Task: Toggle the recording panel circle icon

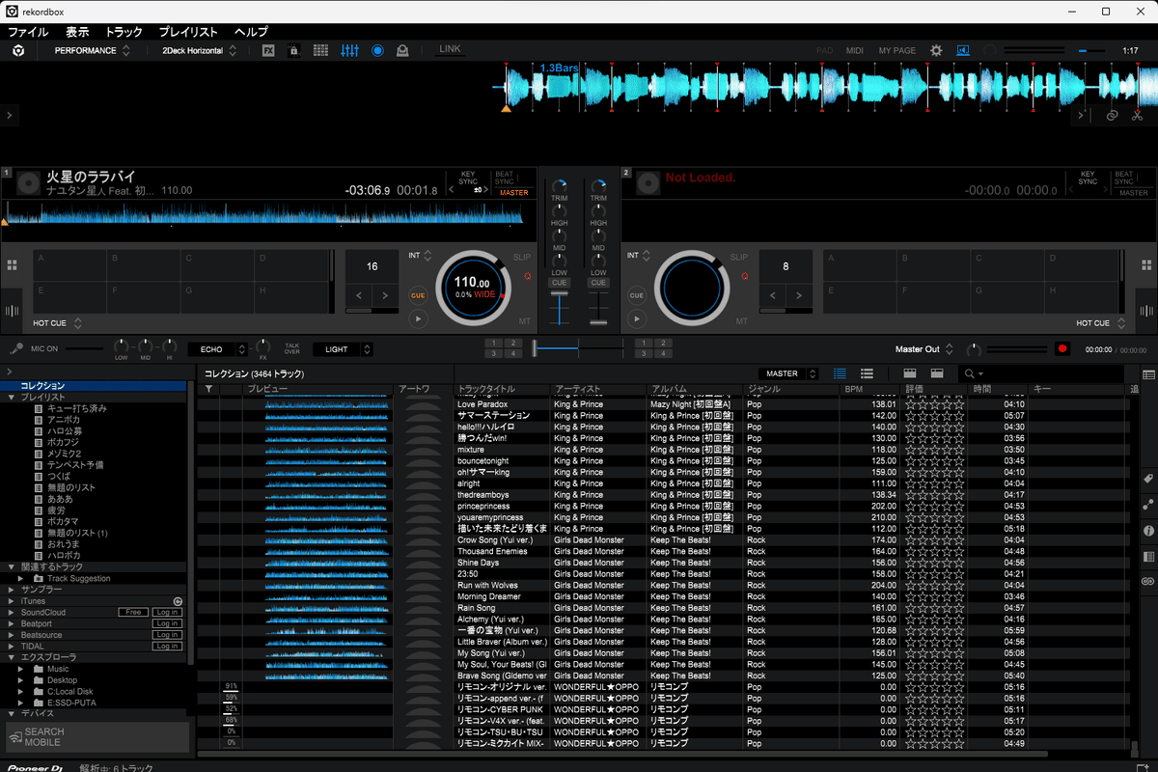Action: [377, 50]
